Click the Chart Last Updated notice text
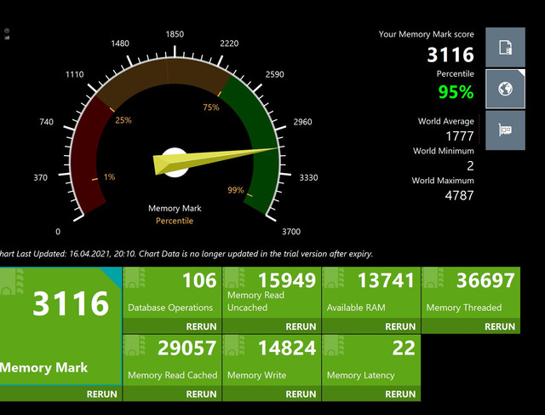Screen dimensions: 545x415 186,254
